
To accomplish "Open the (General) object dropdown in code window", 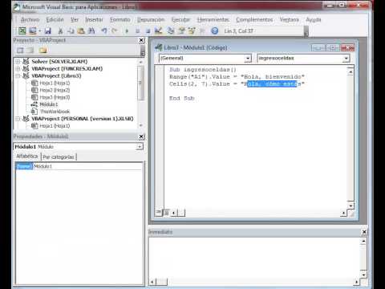I will 248,58.
